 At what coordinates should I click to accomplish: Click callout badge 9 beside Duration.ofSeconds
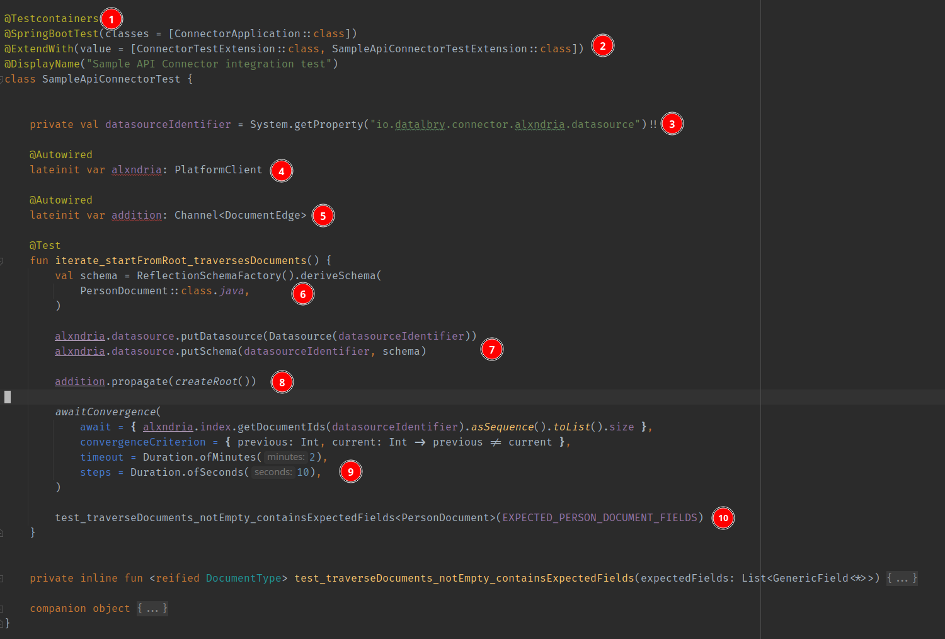coord(351,472)
